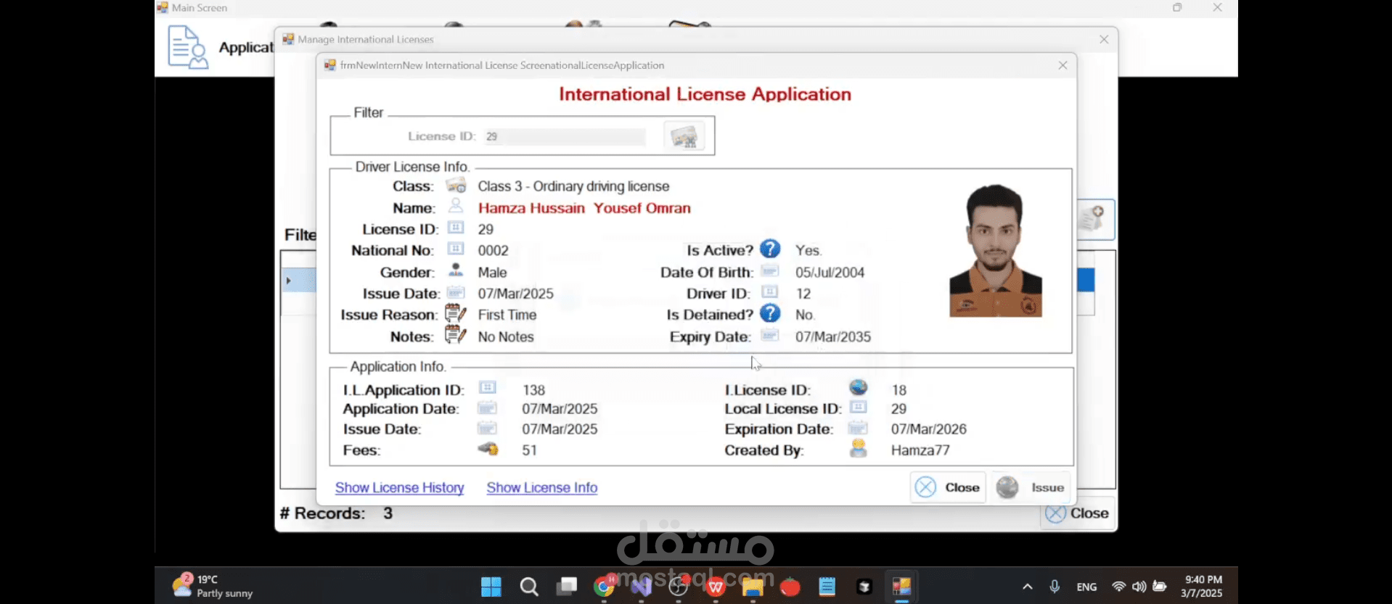Viewport: 1392px width, 604px height.
Task: Click the I.L.Application ID value 138
Action: click(x=533, y=390)
